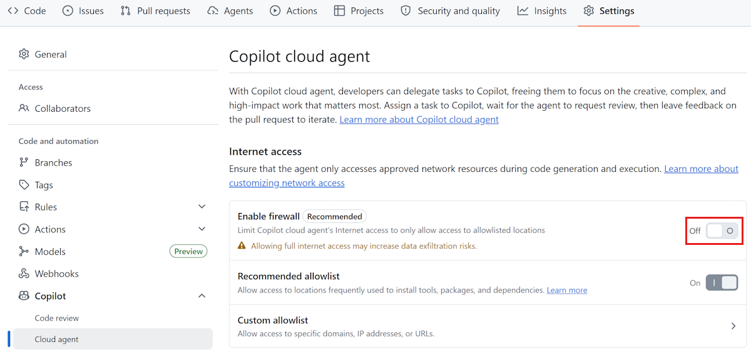Click the Webhooks icon in sidebar
Image resolution: width=751 pixels, height=353 pixels.
pyautogui.click(x=24, y=274)
